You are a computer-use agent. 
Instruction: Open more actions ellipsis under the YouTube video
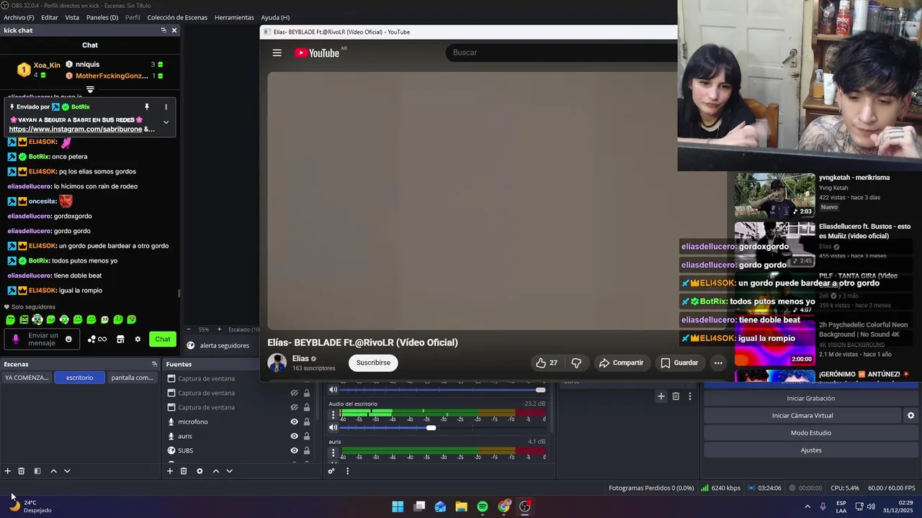[718, 363]
